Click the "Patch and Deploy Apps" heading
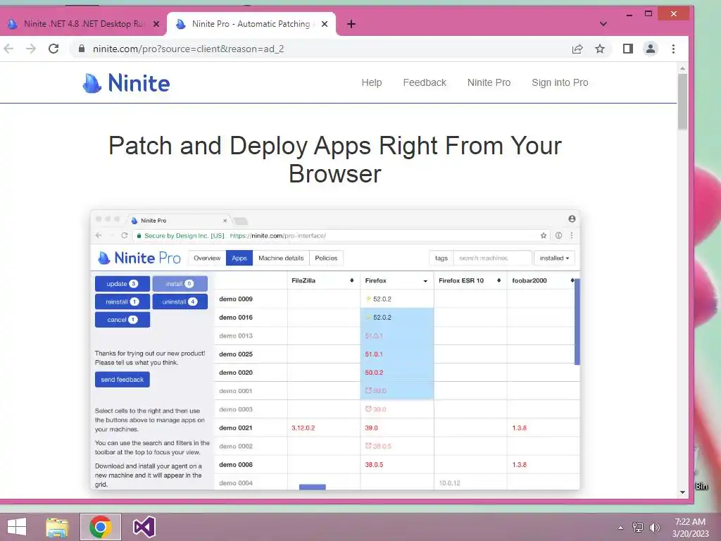The height and width of the screenshot is (541, 721). pos(334,160)
